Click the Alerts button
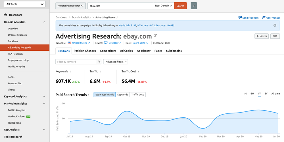The height and width of the screenshot is (142, 284). coord(262,36)
